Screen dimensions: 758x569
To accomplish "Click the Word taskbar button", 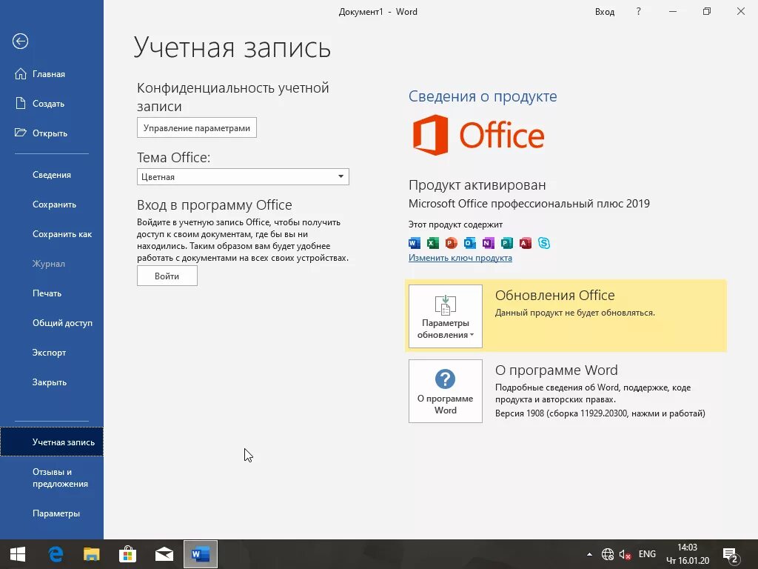I will coord(201,554).
